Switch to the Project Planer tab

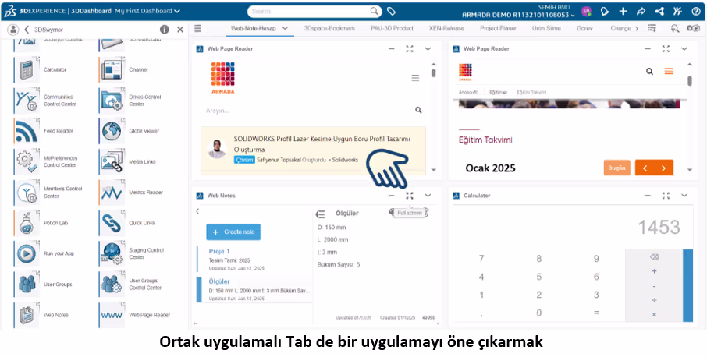click(498, 28)
